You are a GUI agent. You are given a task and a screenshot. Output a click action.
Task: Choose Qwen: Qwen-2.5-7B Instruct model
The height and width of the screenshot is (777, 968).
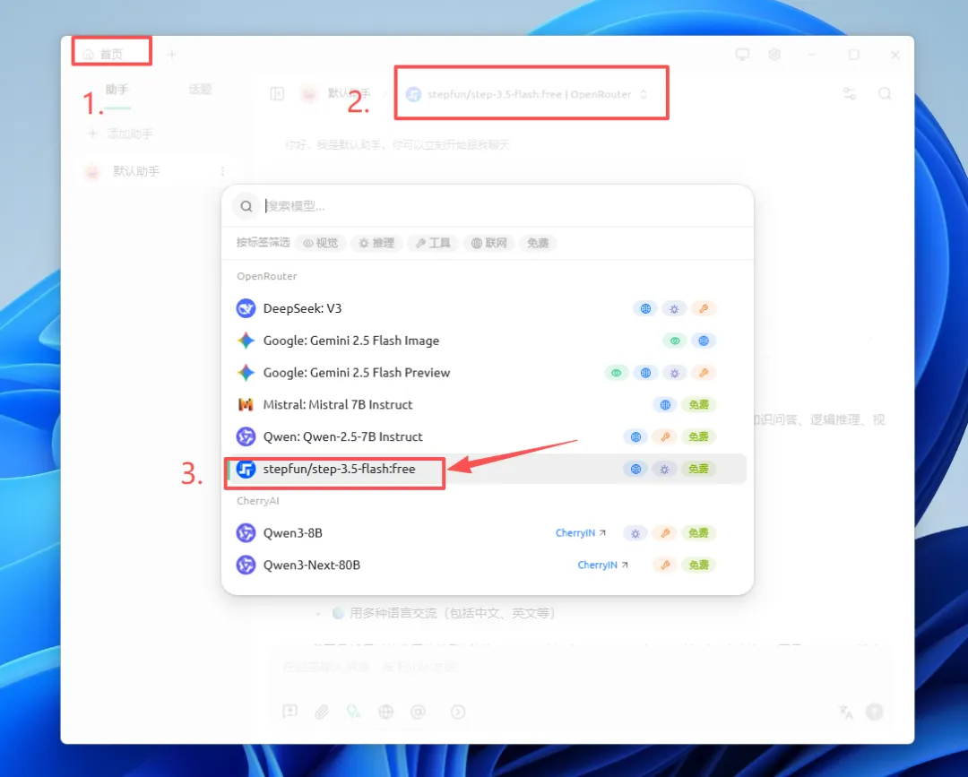click(487, 437)
